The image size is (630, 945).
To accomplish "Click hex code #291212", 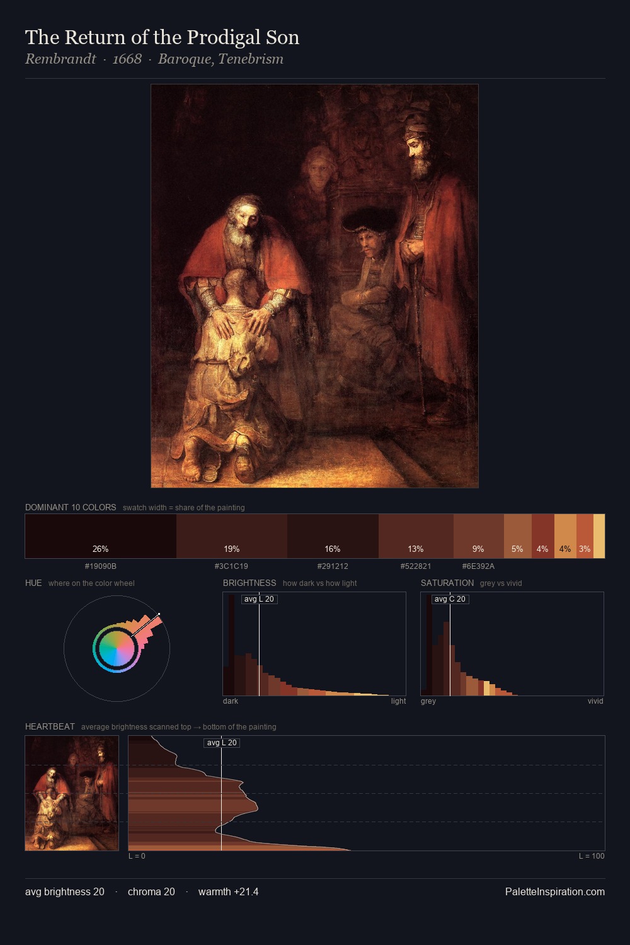I will tap(333, 566).
